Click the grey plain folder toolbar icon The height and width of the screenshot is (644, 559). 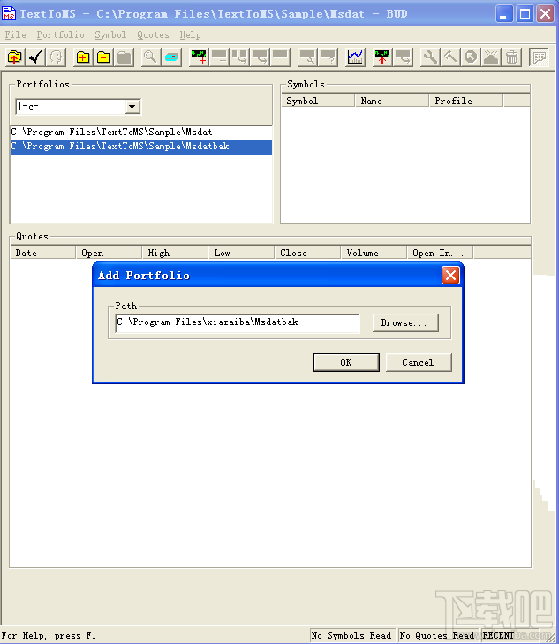[124, 57]
